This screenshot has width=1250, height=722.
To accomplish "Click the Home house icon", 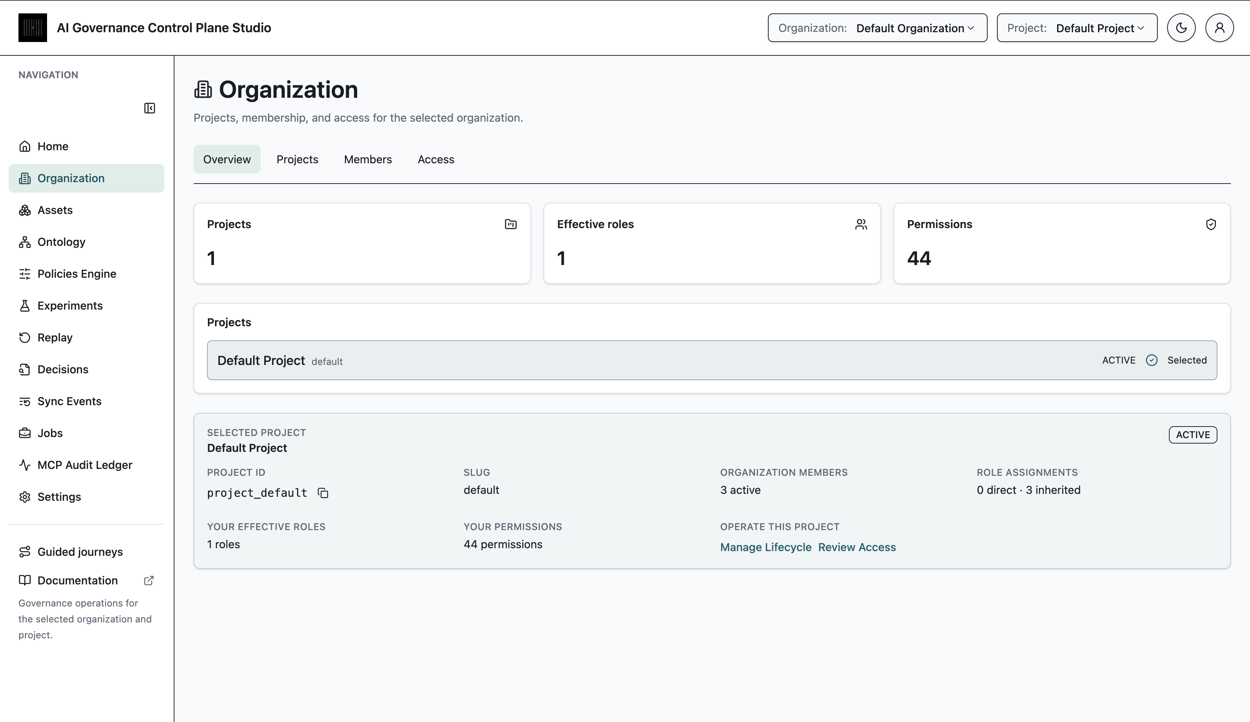I will pos(25,146).
